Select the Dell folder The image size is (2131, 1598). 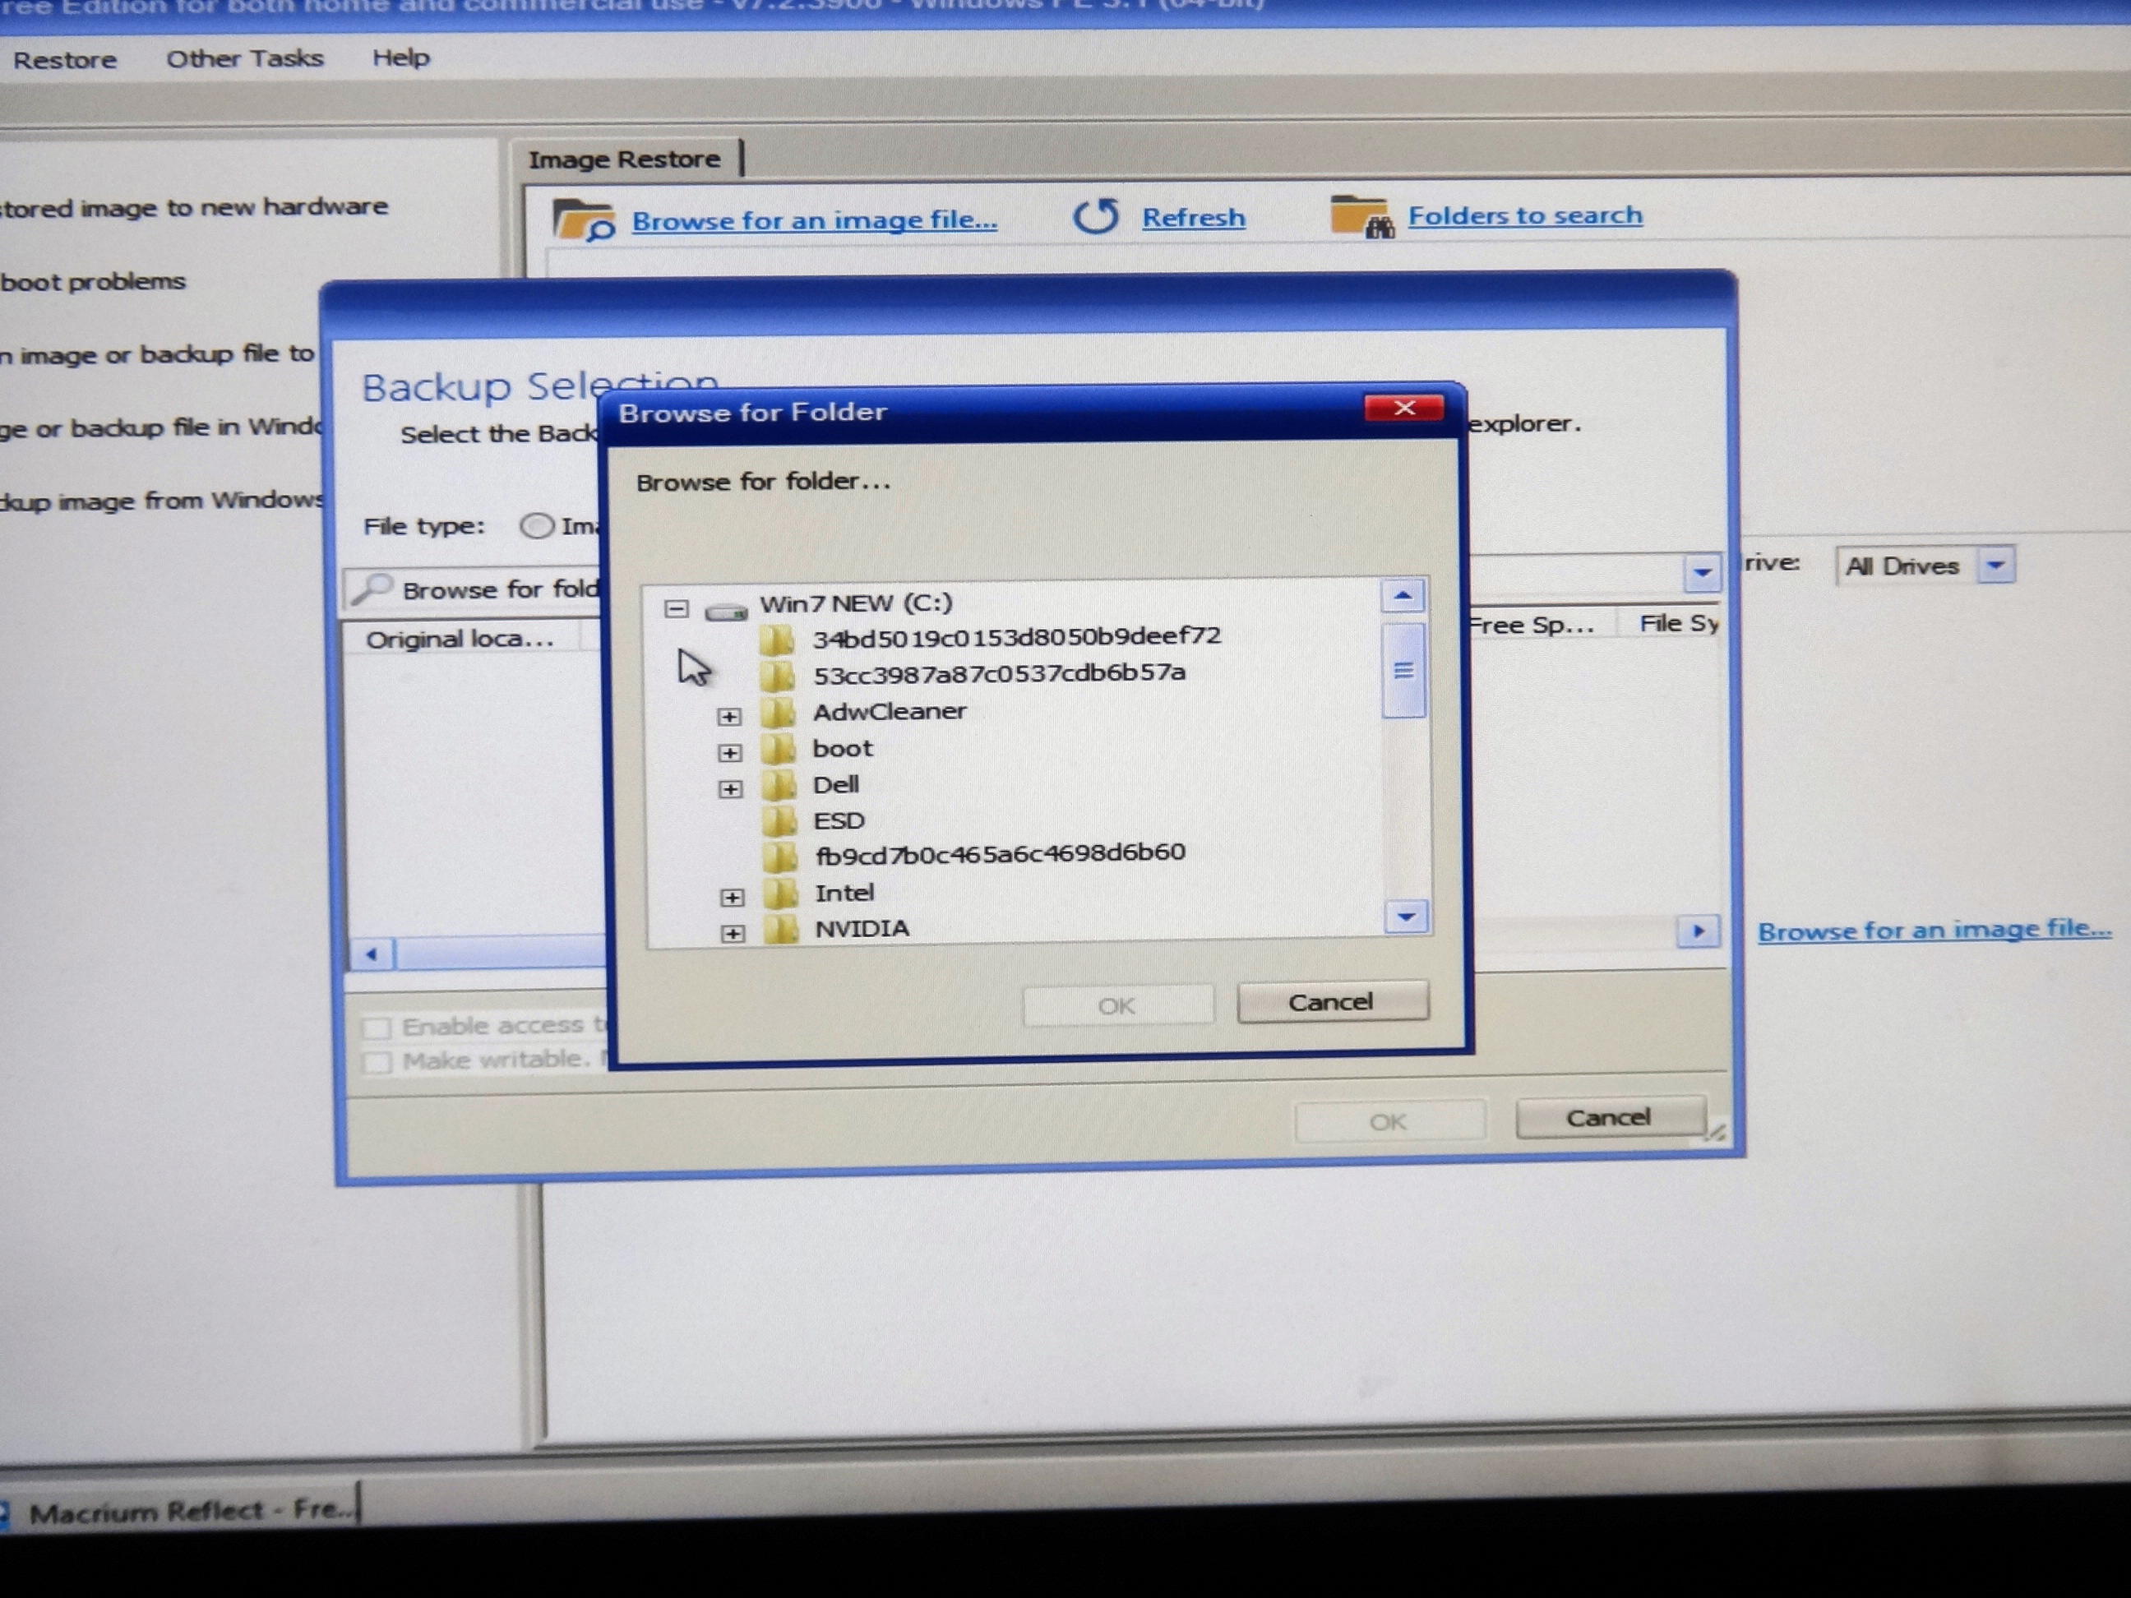(x=835, y=785)
